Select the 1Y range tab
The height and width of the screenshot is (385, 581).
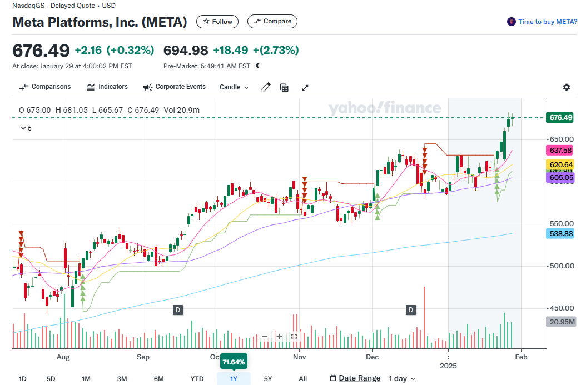coord(234,379)
